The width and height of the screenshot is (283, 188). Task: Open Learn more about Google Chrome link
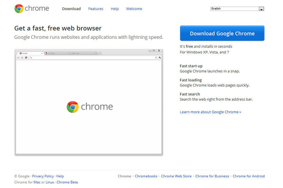[x=210, y=112]
